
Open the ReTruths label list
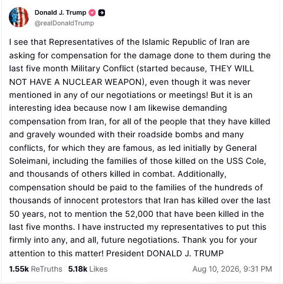(47, 269)
